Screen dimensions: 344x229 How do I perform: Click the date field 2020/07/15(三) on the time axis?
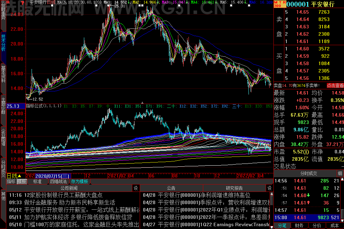tap(53, 176)
